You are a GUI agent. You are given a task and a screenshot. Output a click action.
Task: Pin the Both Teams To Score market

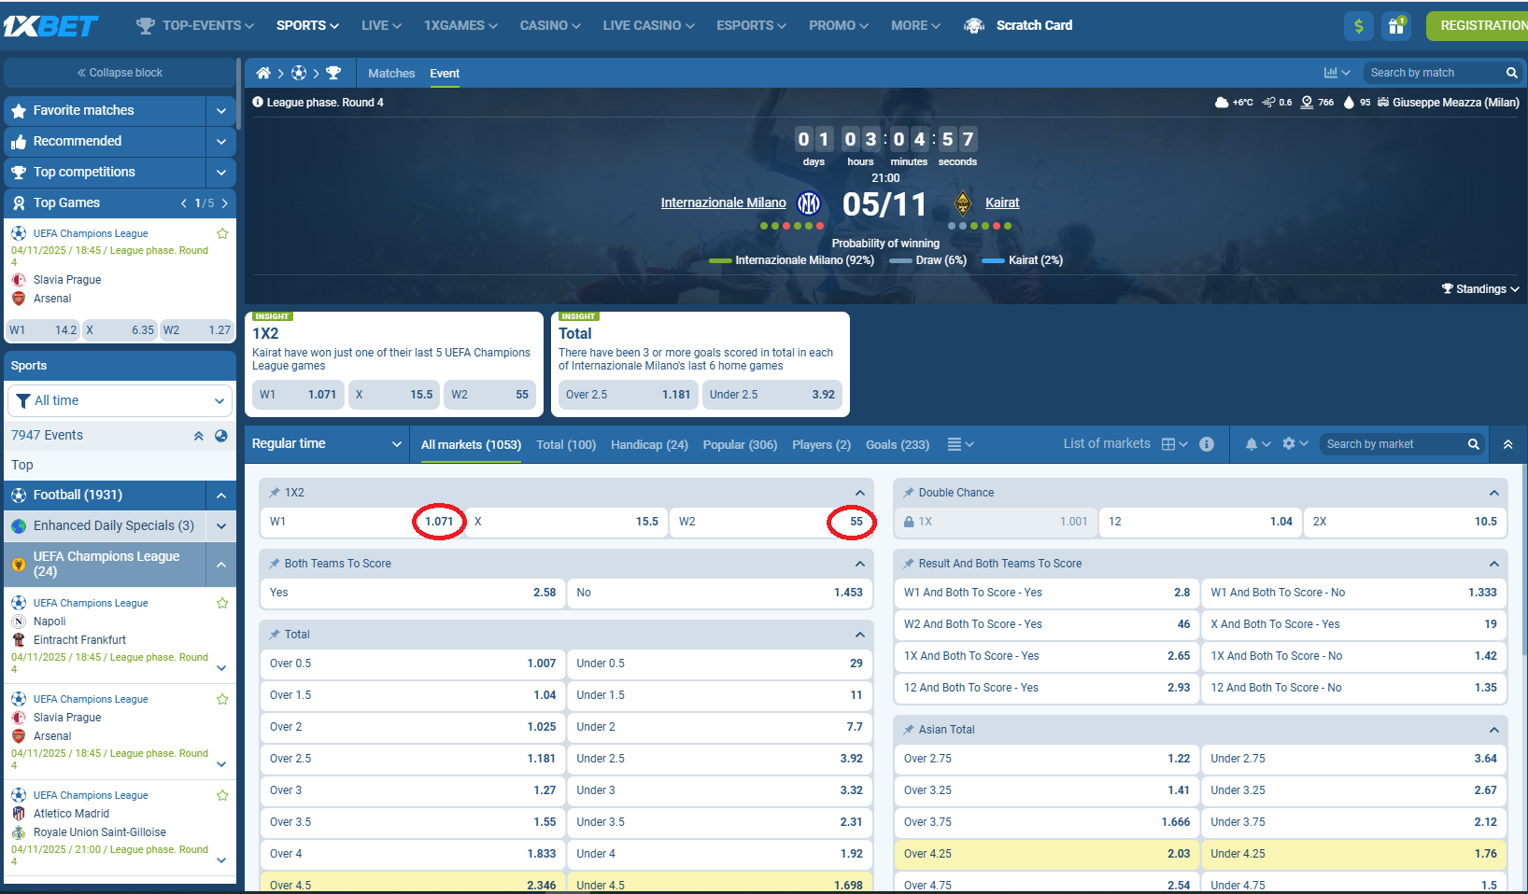pos(275,564)
